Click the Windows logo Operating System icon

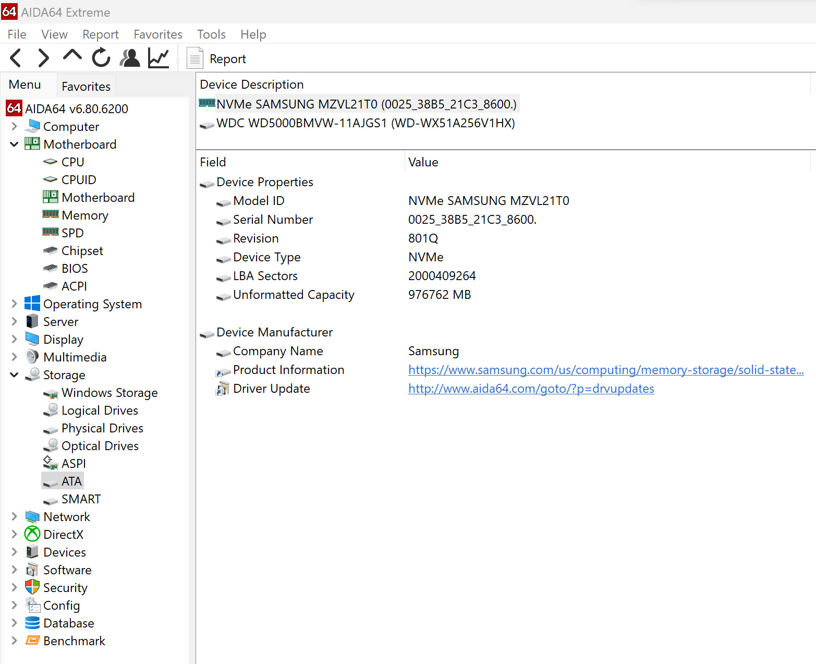coord(32,304)
